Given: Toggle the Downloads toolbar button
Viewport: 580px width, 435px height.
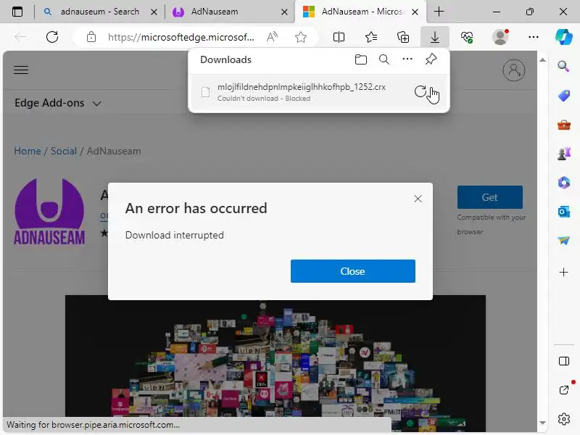Looking at the screenshot, I should point(435,37).
